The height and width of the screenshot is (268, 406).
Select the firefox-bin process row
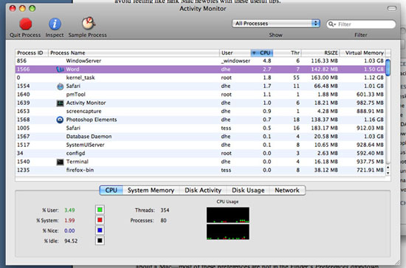point(200,170)
